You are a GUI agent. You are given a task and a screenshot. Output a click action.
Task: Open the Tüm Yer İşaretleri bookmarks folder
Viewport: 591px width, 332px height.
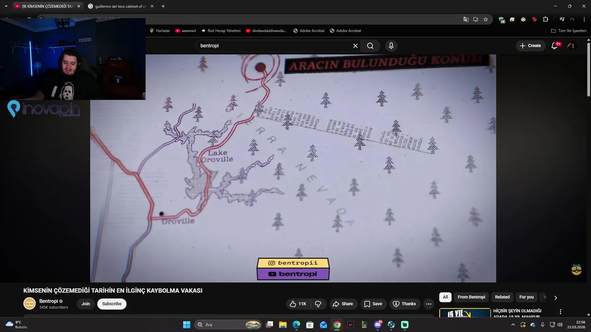(x=568, y=30)
